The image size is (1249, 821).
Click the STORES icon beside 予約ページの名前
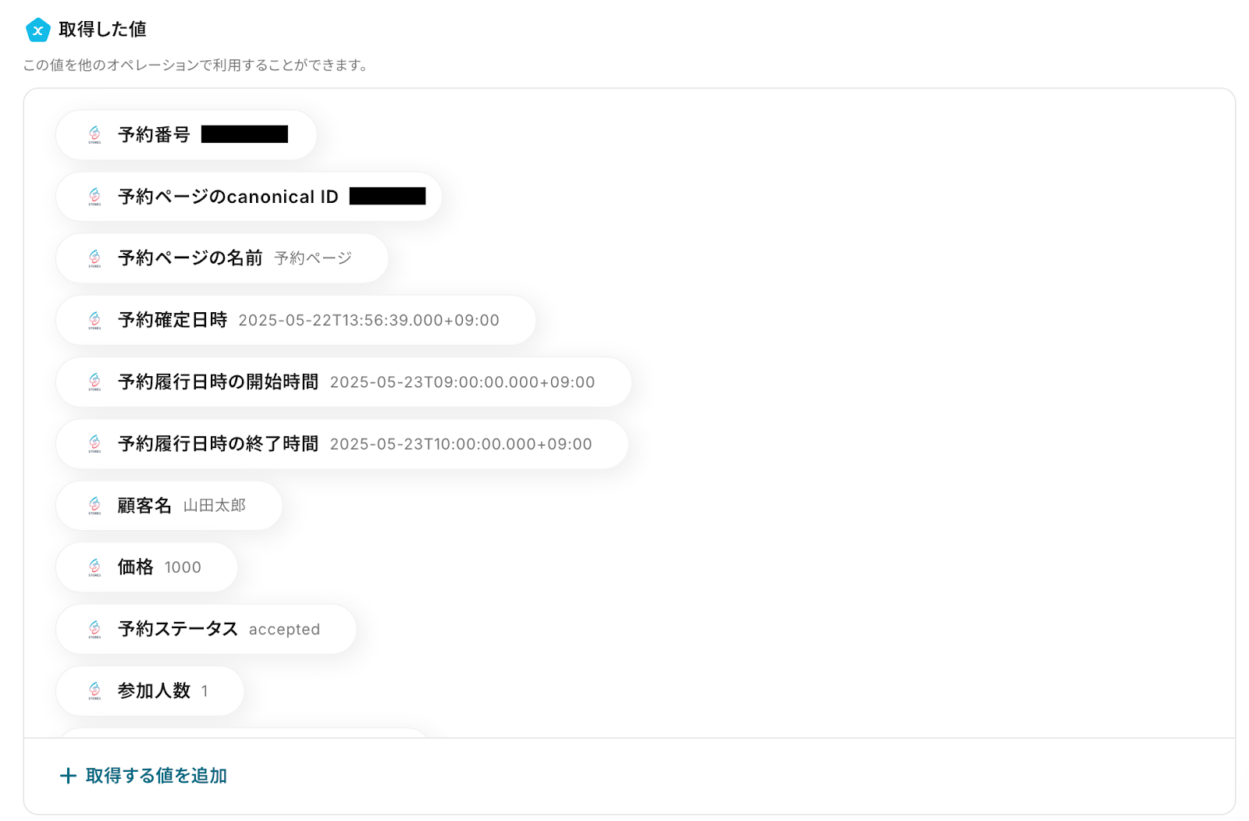[x=94, y=258]
